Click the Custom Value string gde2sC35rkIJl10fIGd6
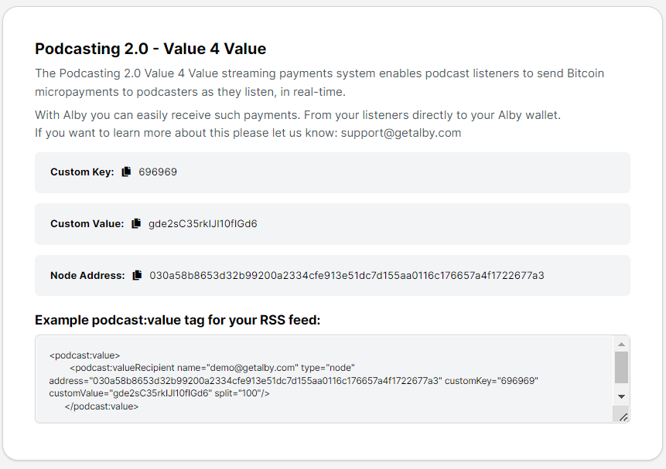The image size is (666, 469). (203, 223)
